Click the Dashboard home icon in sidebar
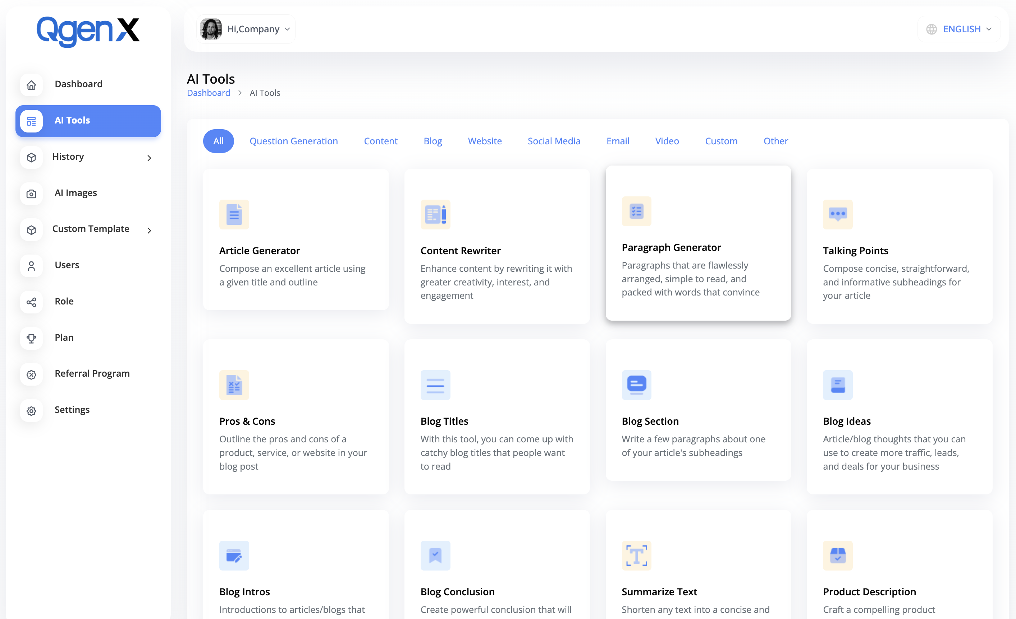 [31, 84]
